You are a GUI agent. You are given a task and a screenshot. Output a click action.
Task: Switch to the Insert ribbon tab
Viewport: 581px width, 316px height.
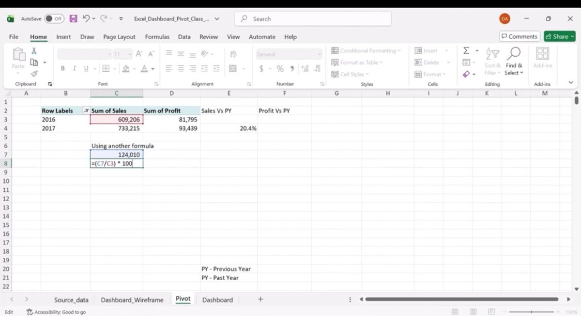click(63, 37)
